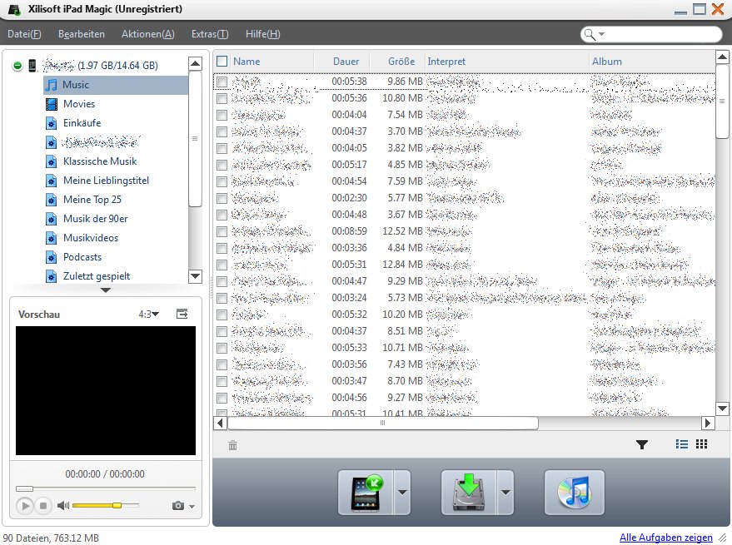
Task: Collapse the device tree node
Action: click(17, 66)
